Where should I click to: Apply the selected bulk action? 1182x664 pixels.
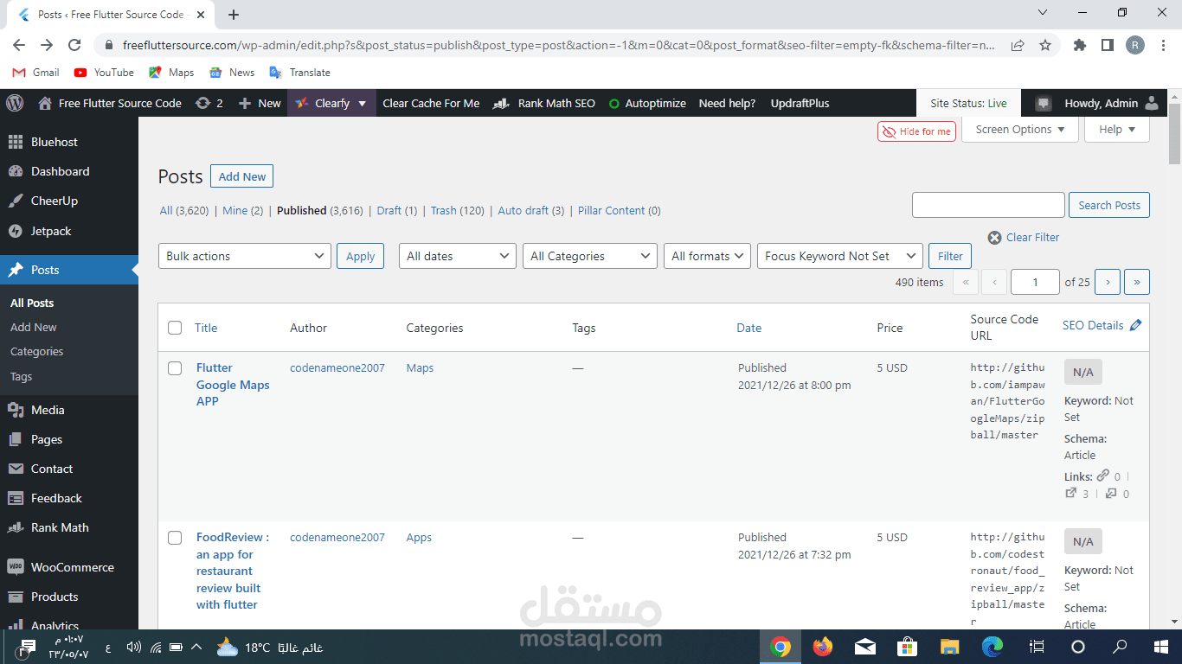[x=360, y=256]
